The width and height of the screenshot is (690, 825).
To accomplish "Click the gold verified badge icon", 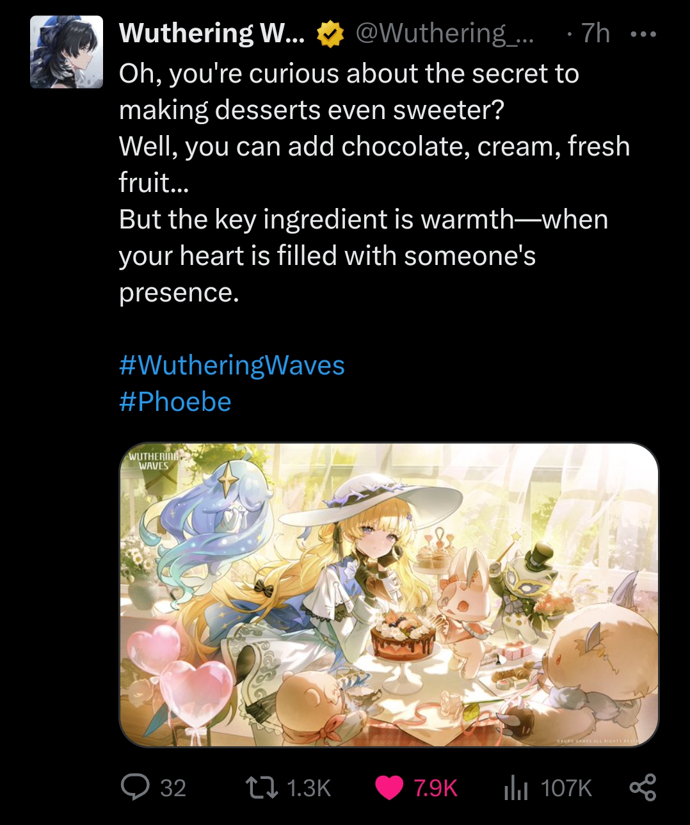I will point(330,34).
